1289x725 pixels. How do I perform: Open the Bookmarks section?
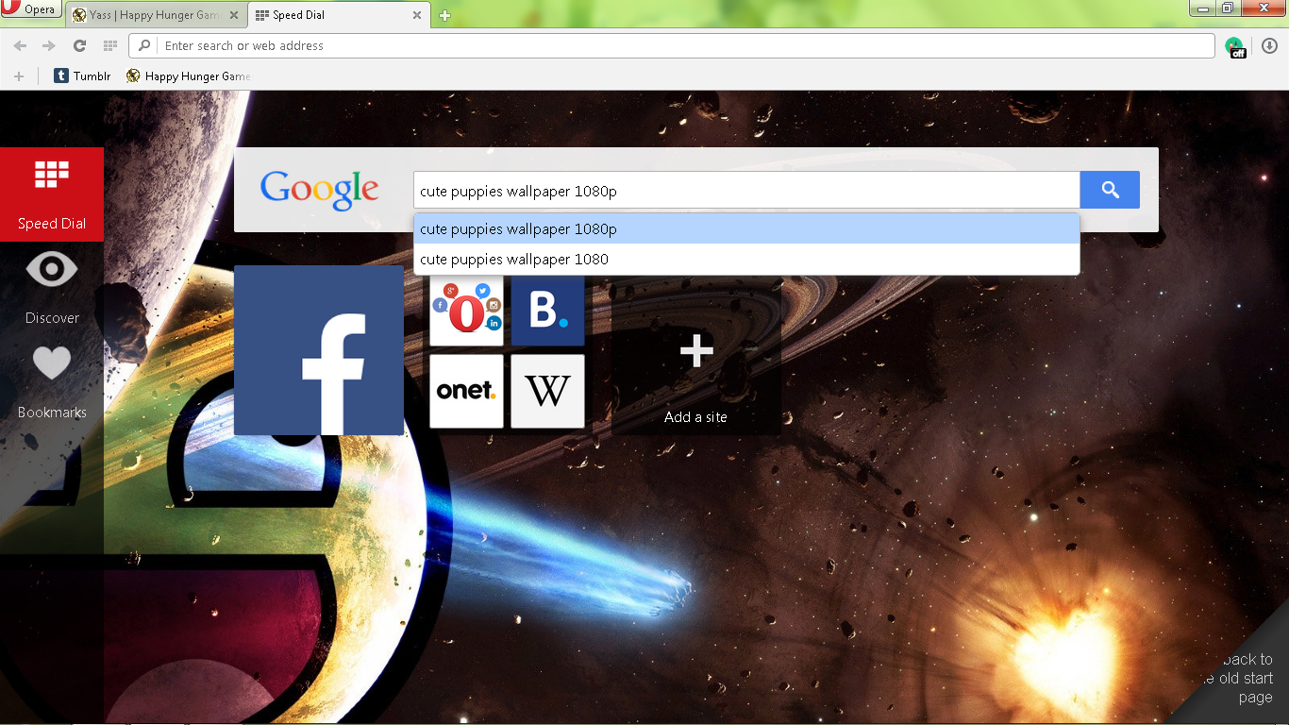tap(52, 383)
